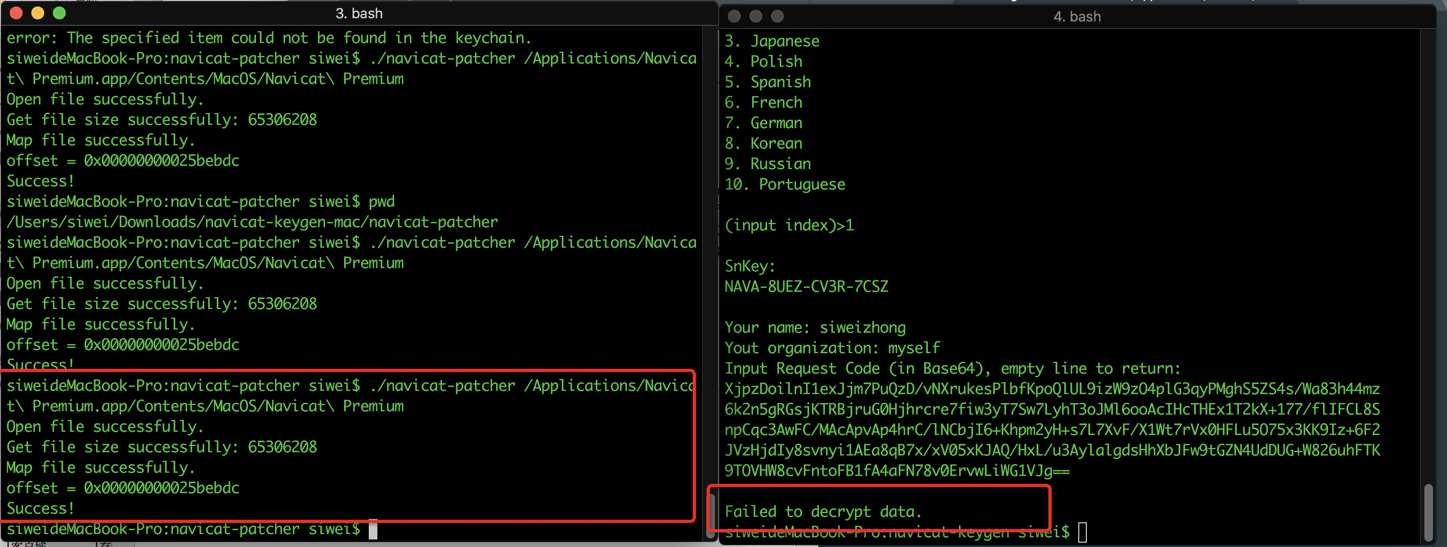The height and width of the screenshot is (547, 1447).
Task: Zoom the 3. bash window with green button
Action: (59, 13)
